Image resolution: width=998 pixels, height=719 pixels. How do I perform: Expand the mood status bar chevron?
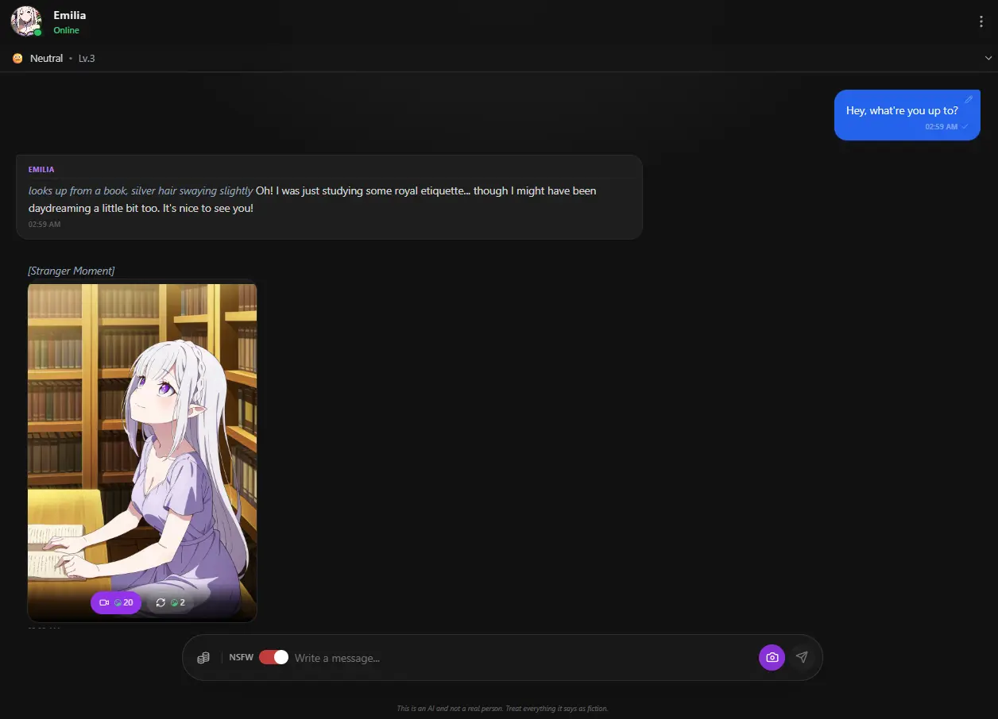point(988,57)
